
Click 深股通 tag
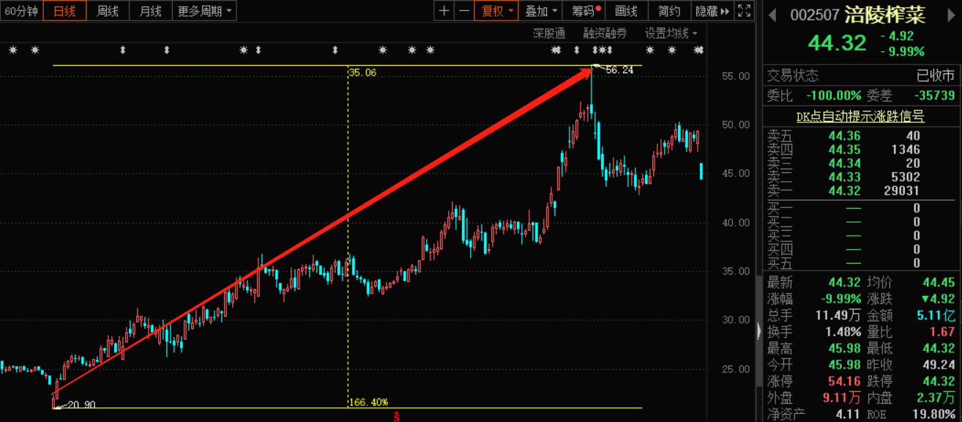[549, 33]
